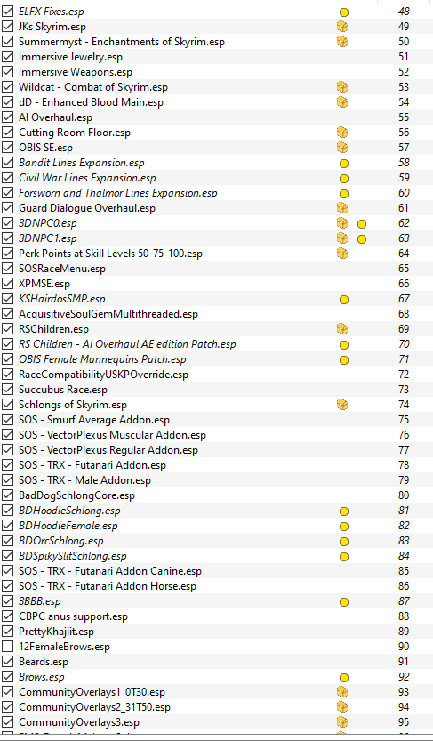Click the archive box icon for Summermyst - Enchantments of Skyrim.esp
Image resolution: width=433 pixels, height=741 pixels.
click(342, 42)
